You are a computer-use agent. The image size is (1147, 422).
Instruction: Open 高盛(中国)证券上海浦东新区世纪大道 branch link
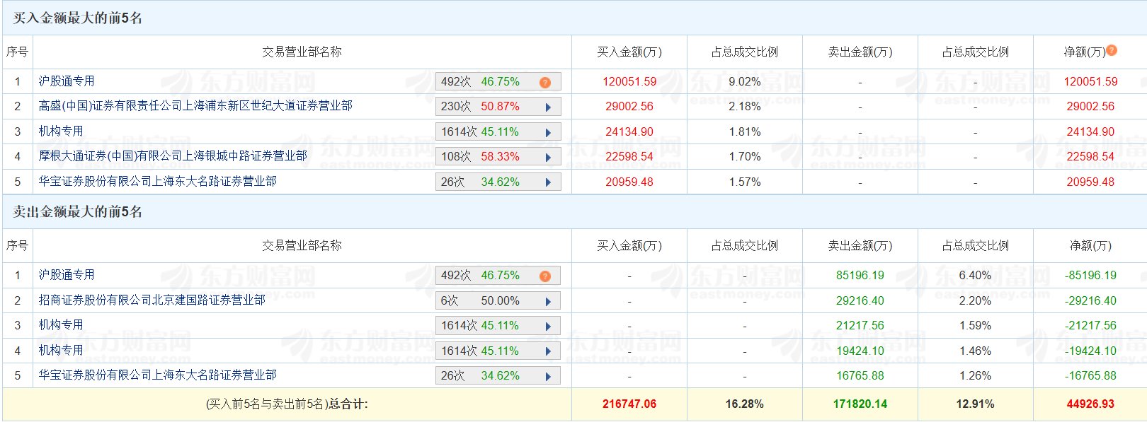click(x=195, y=106)
